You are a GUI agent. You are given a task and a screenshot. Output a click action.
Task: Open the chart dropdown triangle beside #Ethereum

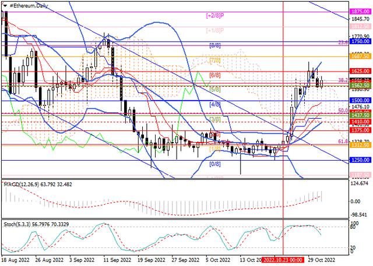coord(5,6)
